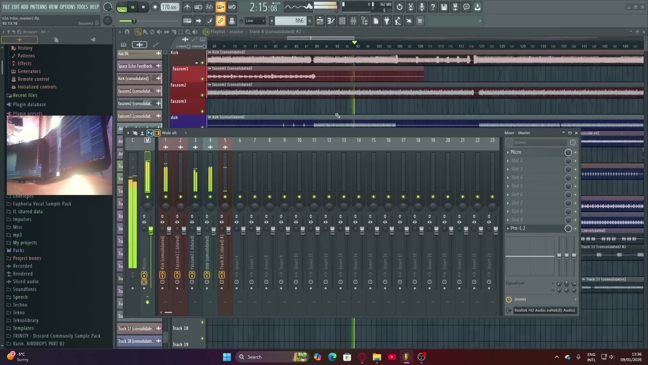This screenshot has height=365, width=648.
Task: Click the tempo 170.000 field
Action: click(x=170, y=7)
